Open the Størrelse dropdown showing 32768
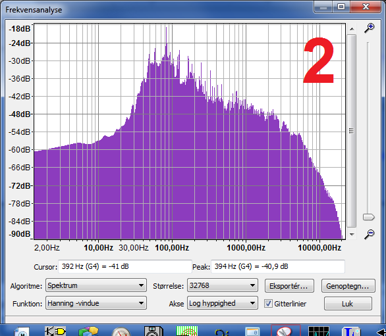This screenshot has width=386, height=336. [222, 285]
